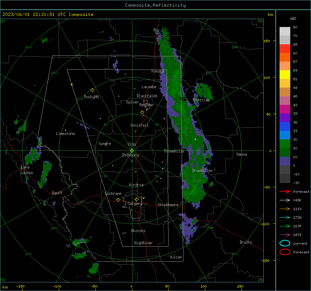Click the Okotoks city label
The height and width of the screenshot is (291, 311).
138,231
